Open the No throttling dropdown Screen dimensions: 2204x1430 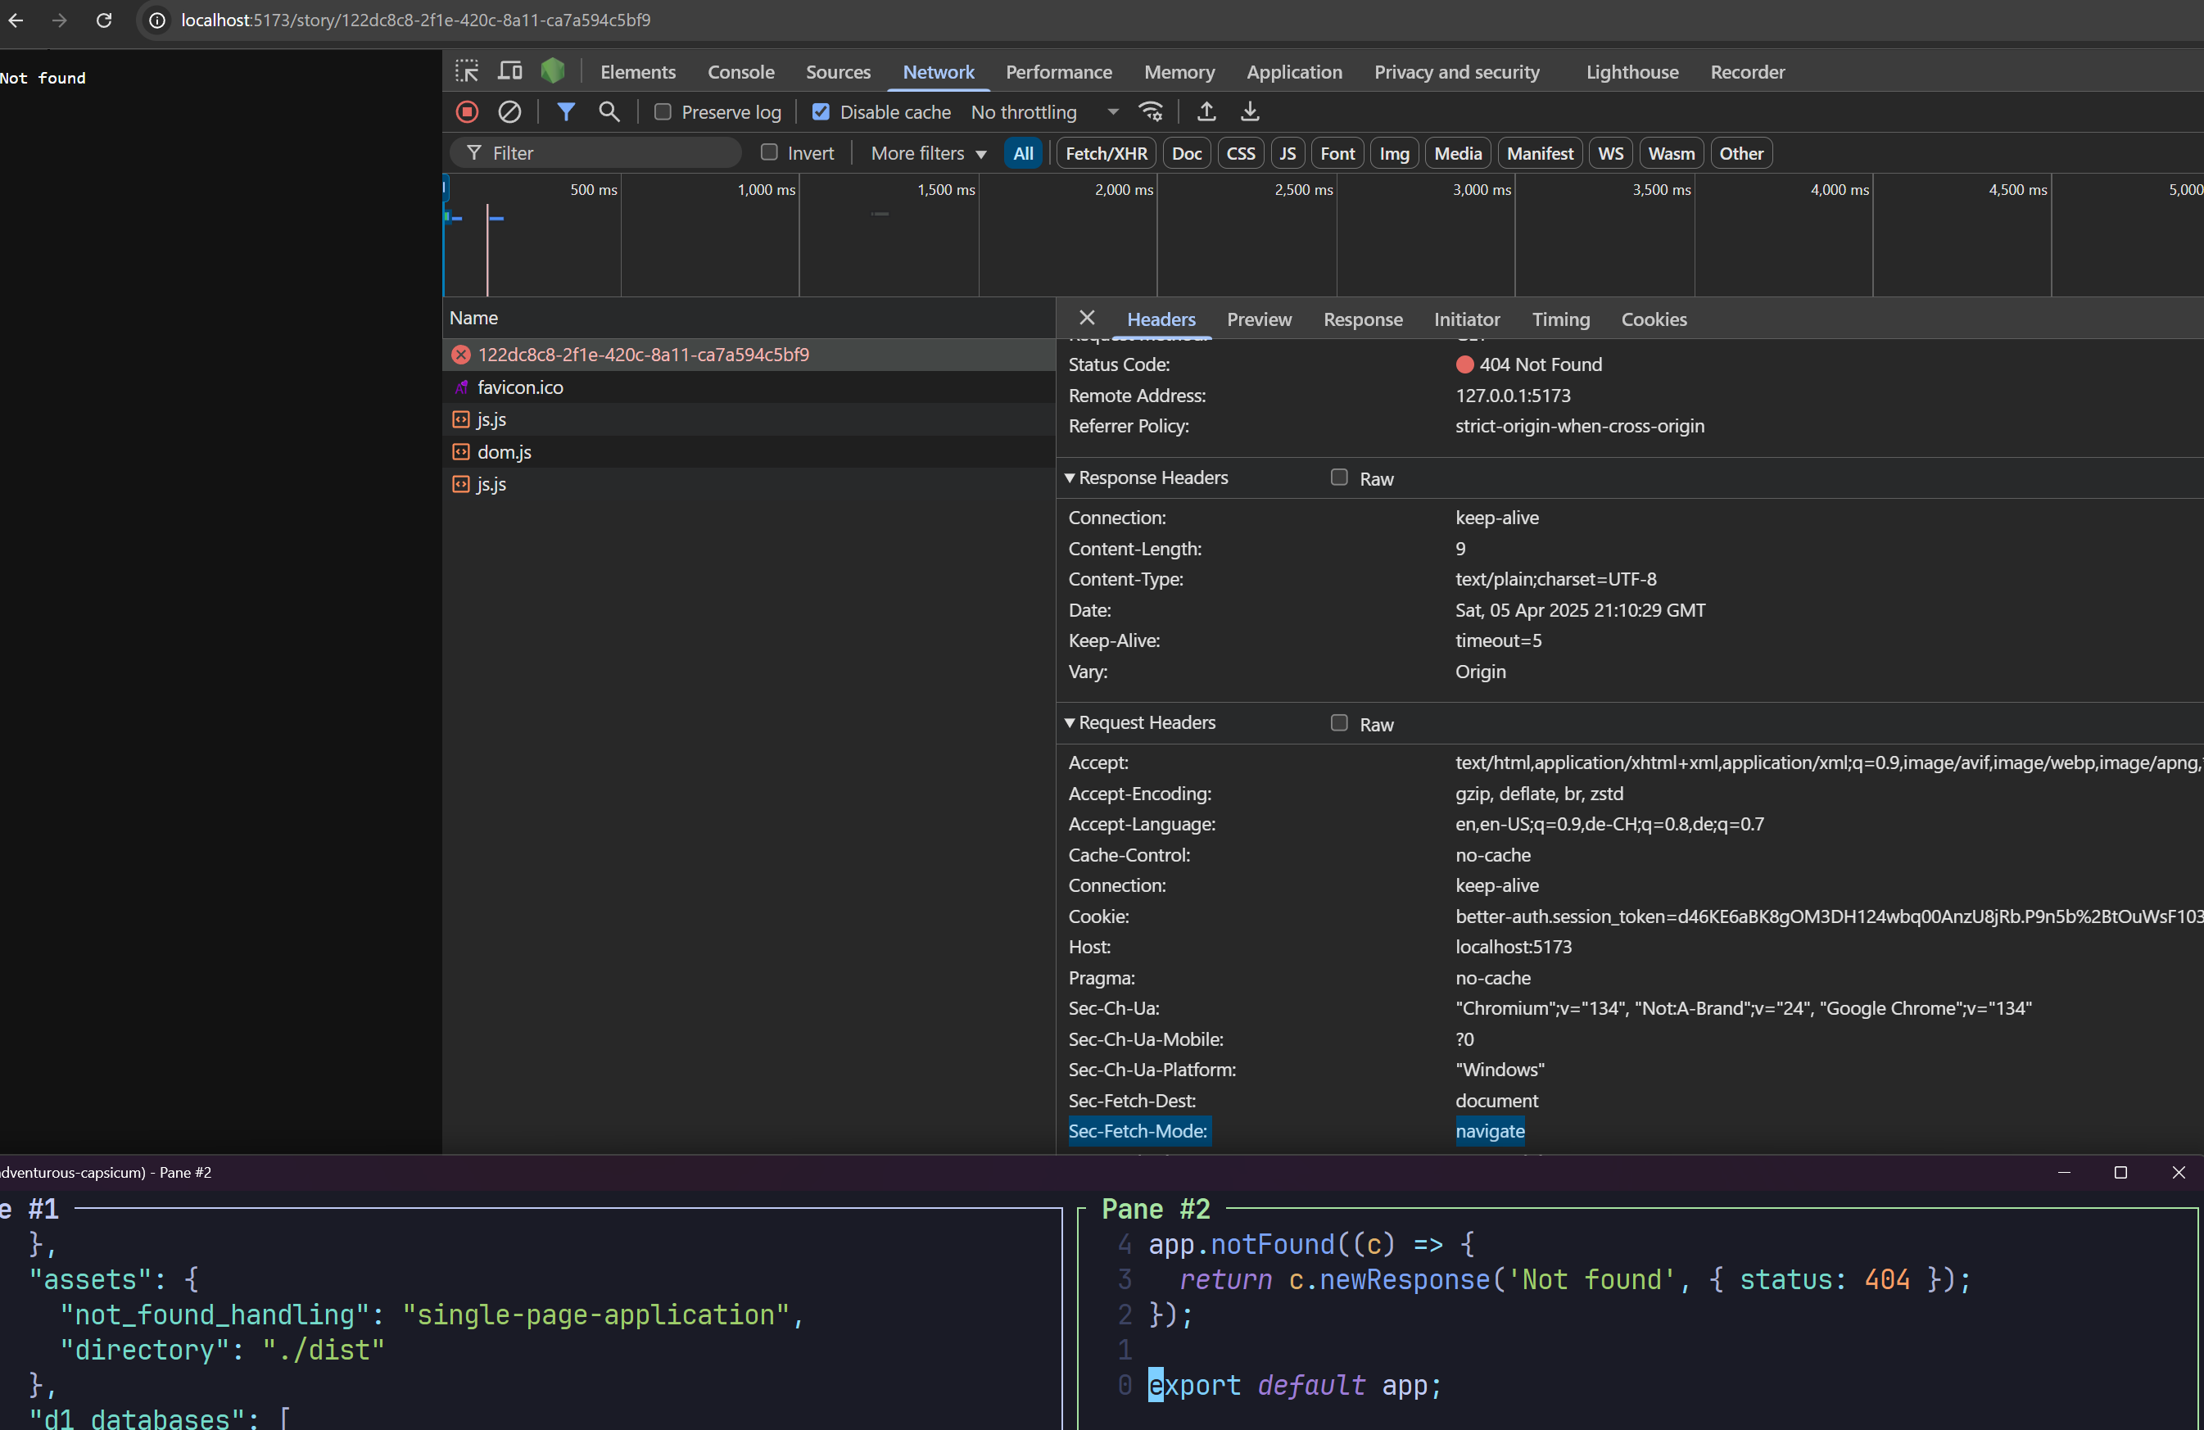tap(1043, 112)
